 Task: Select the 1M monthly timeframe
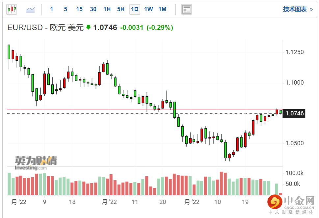162,9
